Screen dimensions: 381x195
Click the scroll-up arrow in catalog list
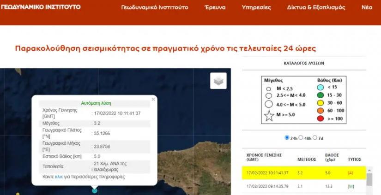(x=370, y=170)
